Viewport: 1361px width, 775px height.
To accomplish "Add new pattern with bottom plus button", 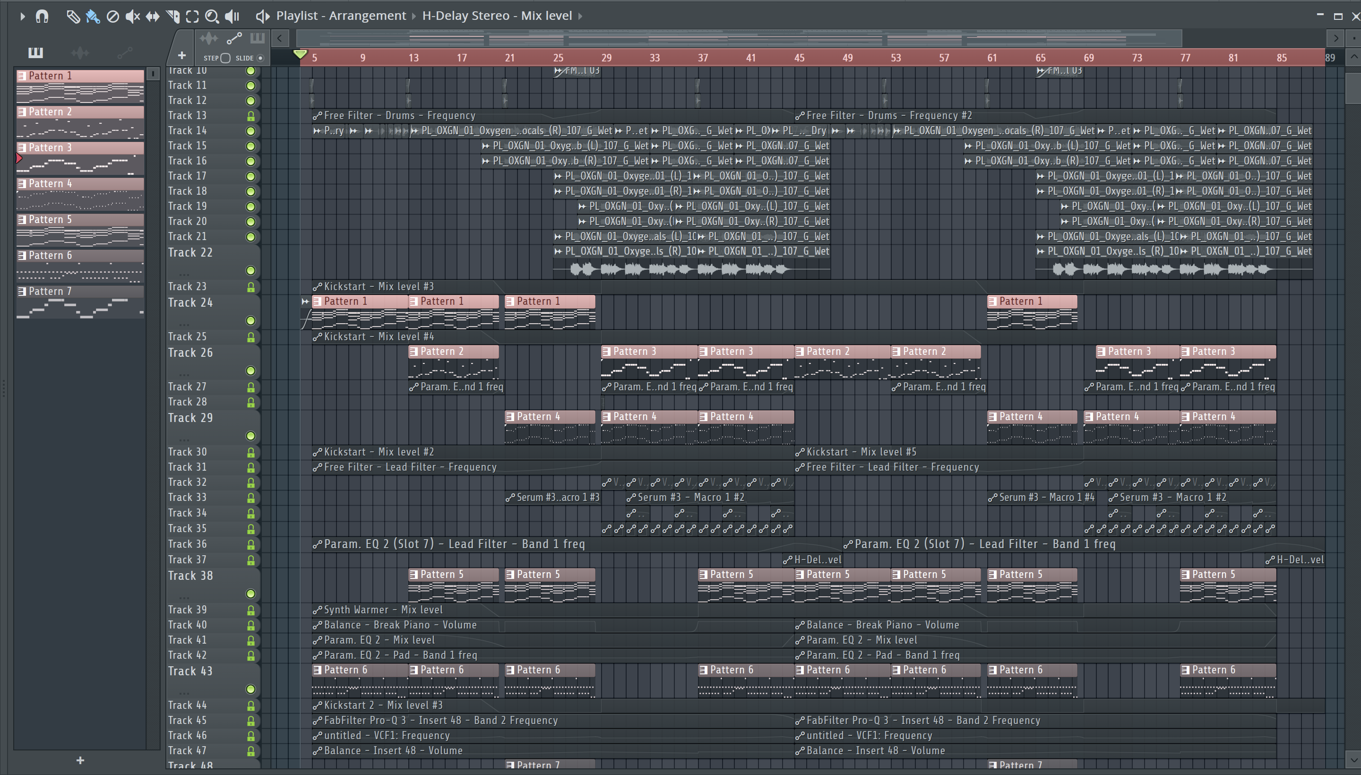I will click(x=80, y=760).
